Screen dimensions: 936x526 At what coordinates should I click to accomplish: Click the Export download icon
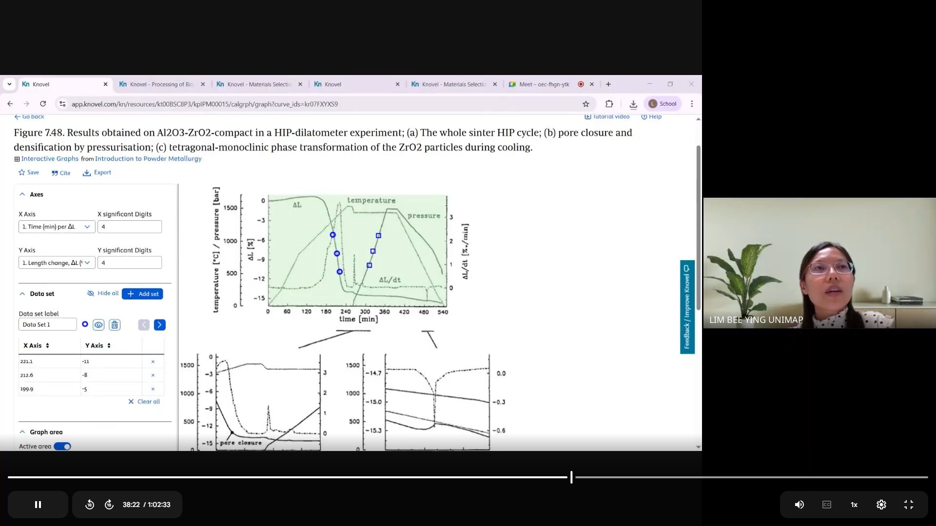coord(87,173)
